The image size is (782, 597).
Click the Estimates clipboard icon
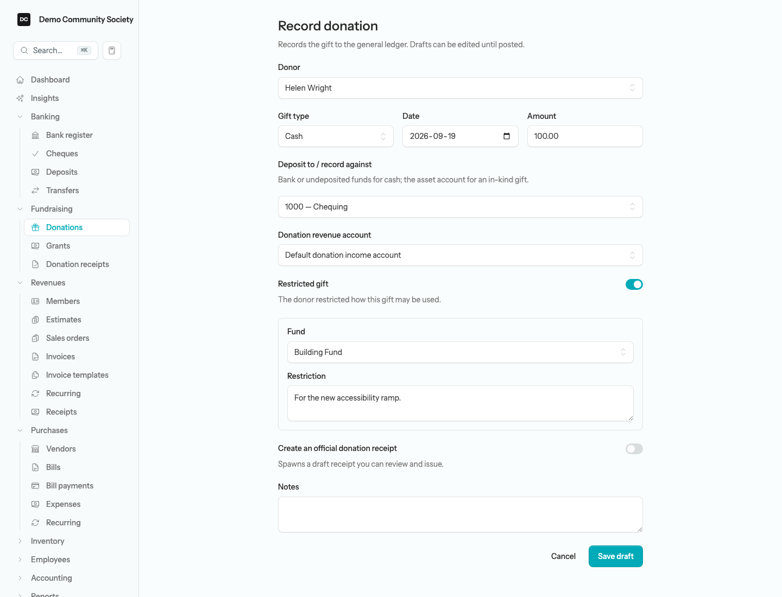[35, 320]
